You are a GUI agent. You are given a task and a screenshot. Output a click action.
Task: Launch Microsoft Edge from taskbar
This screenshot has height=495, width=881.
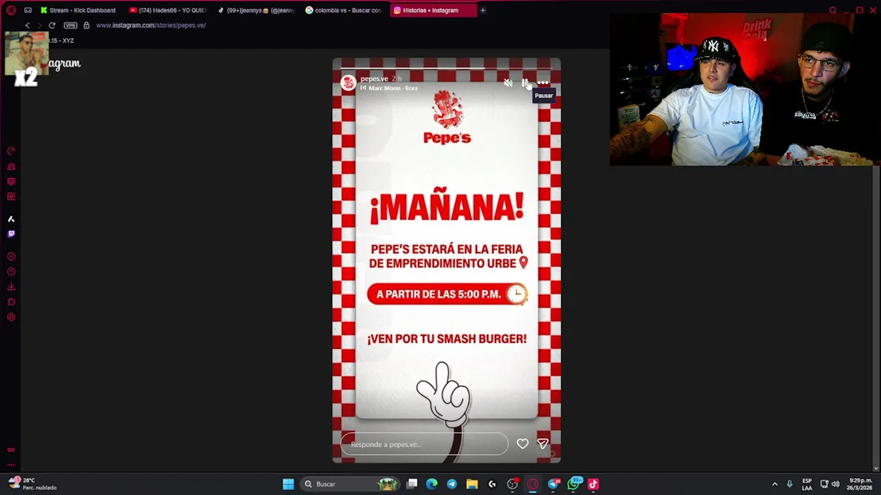(432, 484)
